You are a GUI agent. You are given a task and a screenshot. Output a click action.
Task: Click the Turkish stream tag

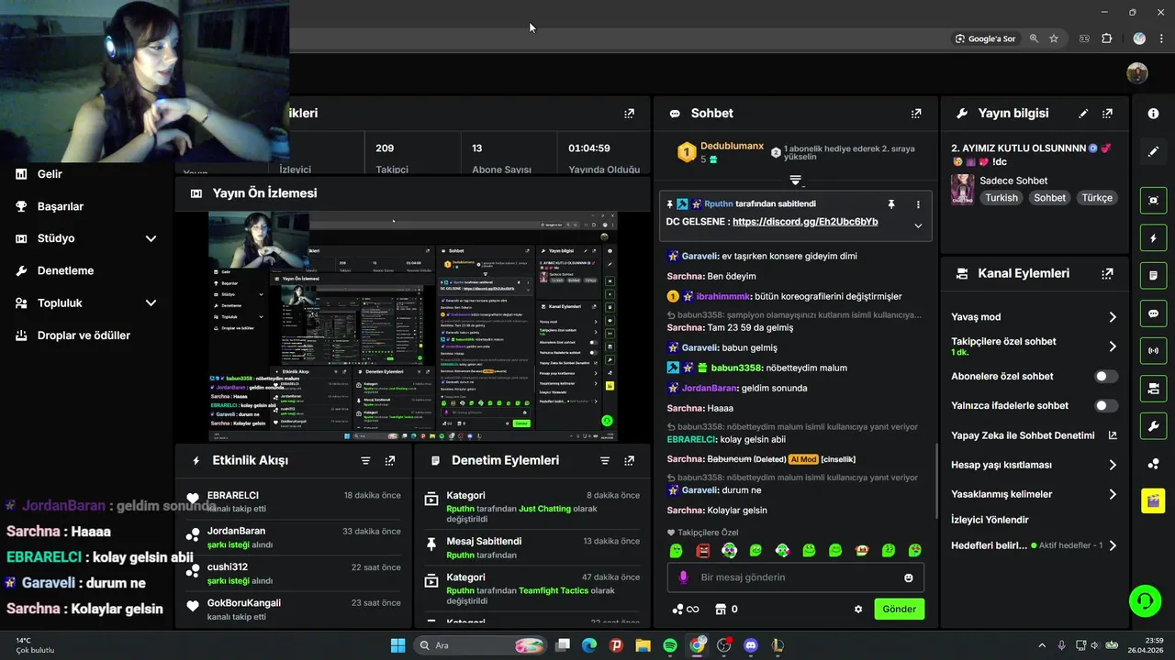tap(1002, 198)
